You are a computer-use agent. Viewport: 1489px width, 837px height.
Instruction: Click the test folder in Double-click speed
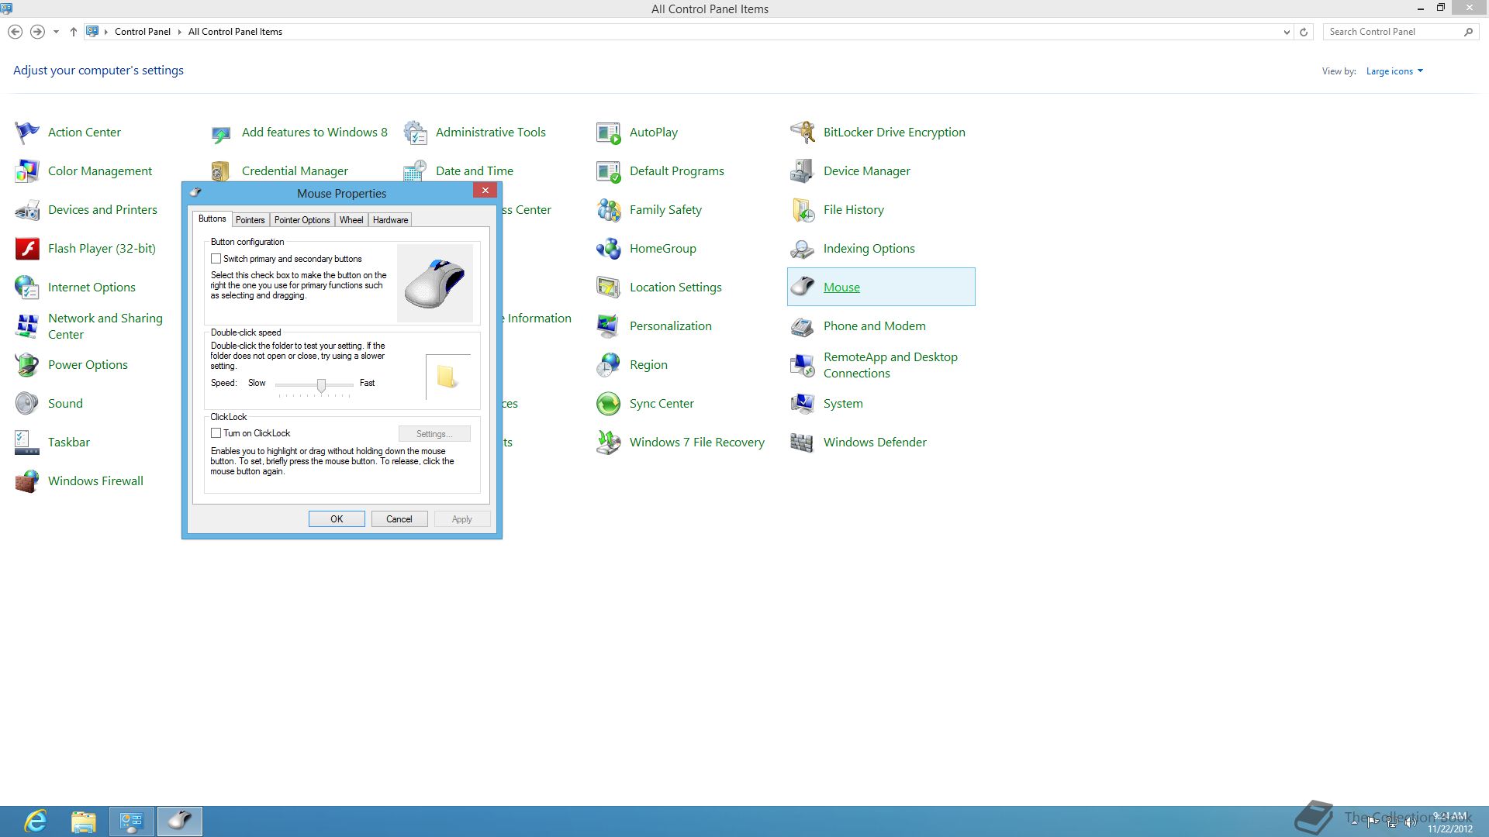pyautogui.click(x=447, y=377)
